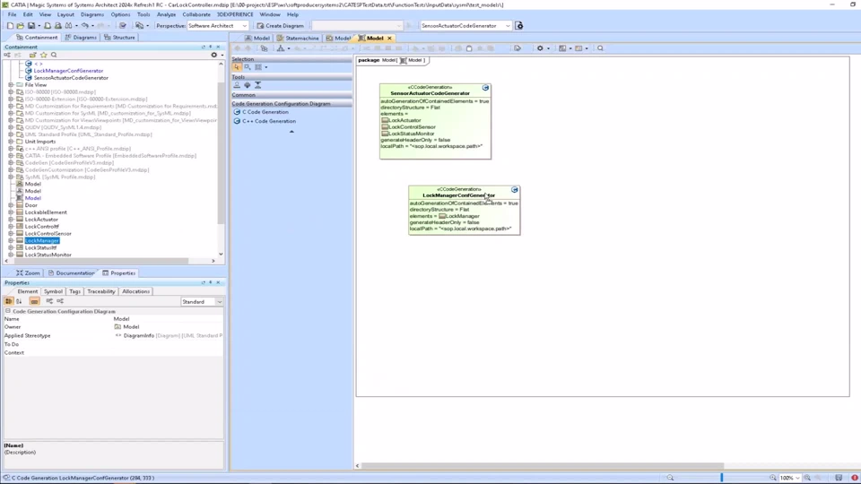Select LockManagerConfGenerator in containment tree
The height and width of the screenshot is (484, 861).
(x=68, y=71)
